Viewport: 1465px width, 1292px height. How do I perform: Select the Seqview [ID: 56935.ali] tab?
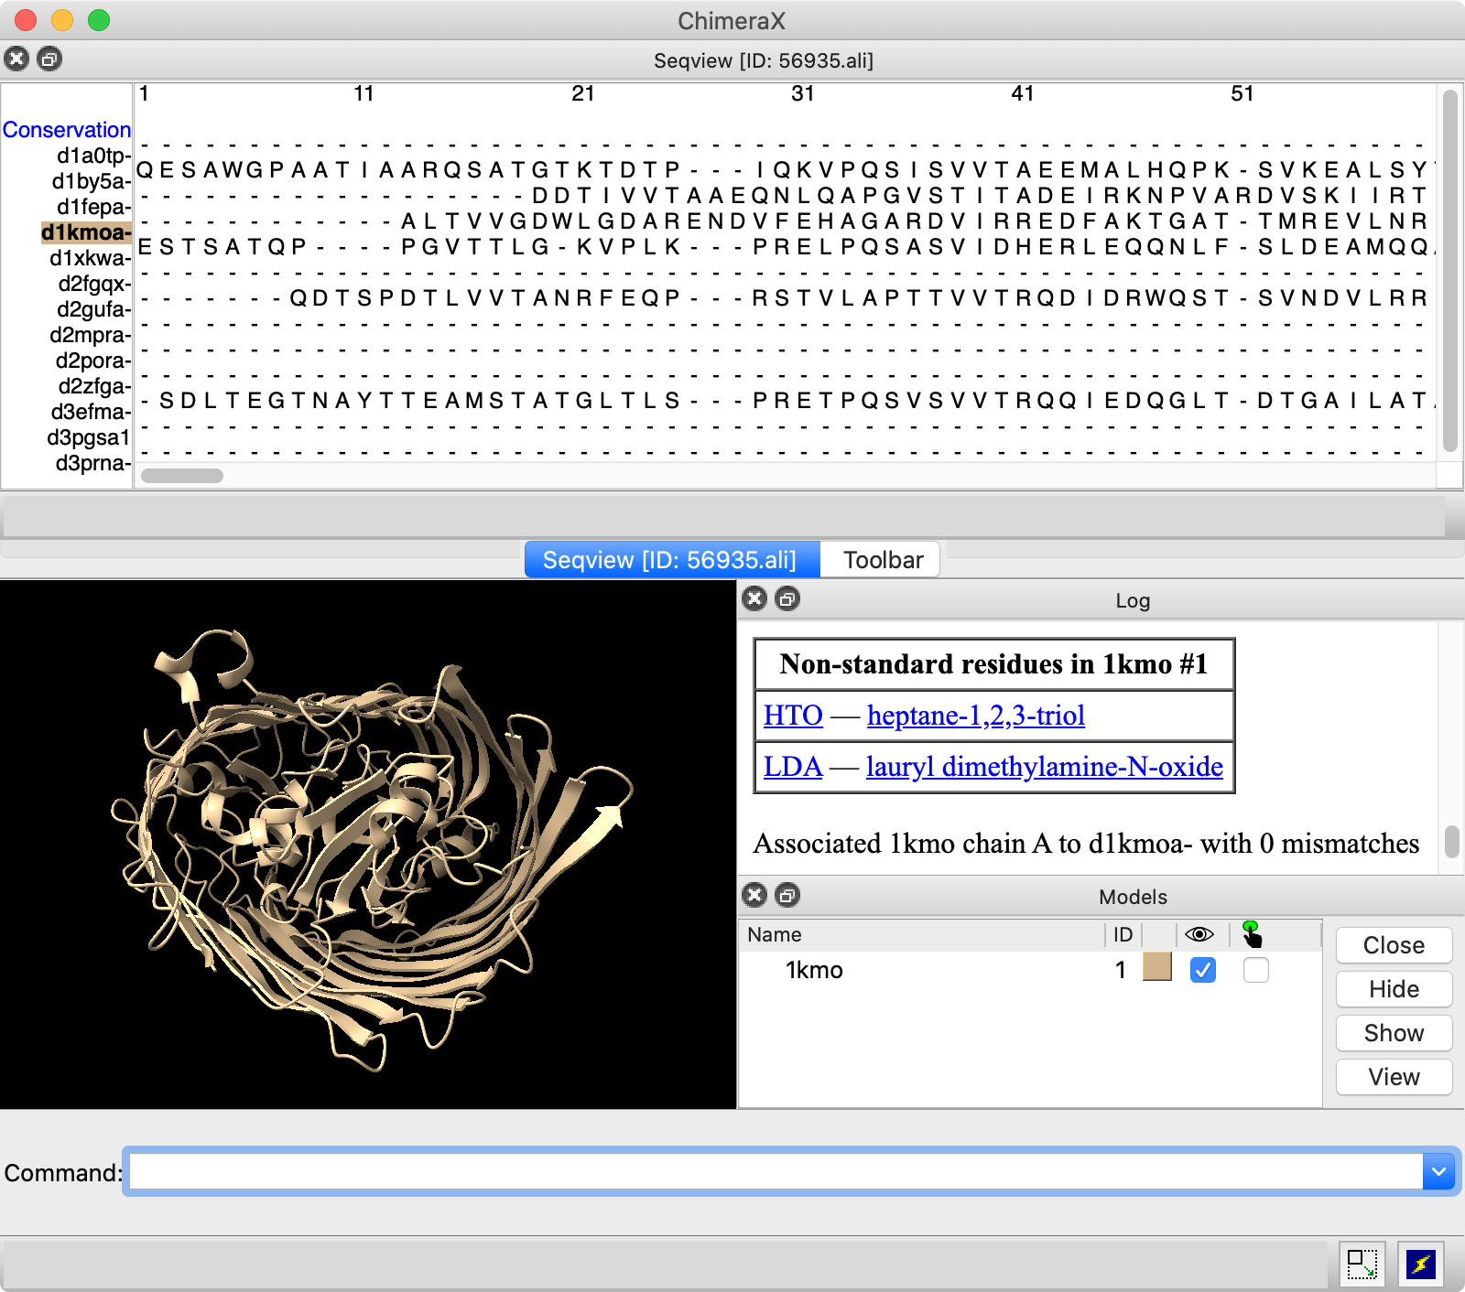tap(669, 560)
